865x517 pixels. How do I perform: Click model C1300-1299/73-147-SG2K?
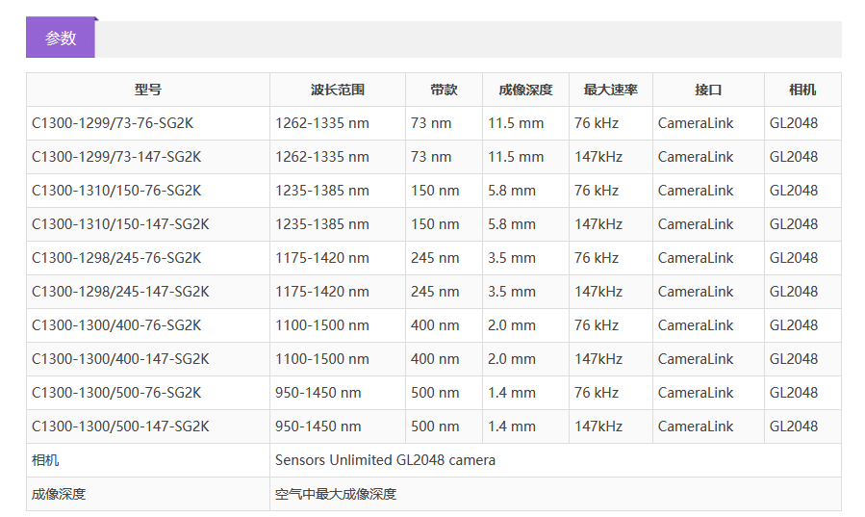[x=120, y=157]
